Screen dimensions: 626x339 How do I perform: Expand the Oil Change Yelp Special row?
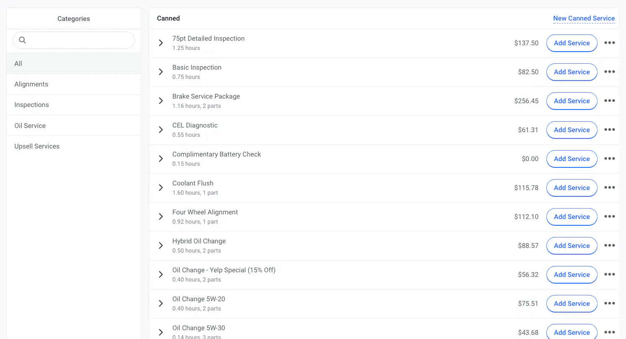click(160, 274)
